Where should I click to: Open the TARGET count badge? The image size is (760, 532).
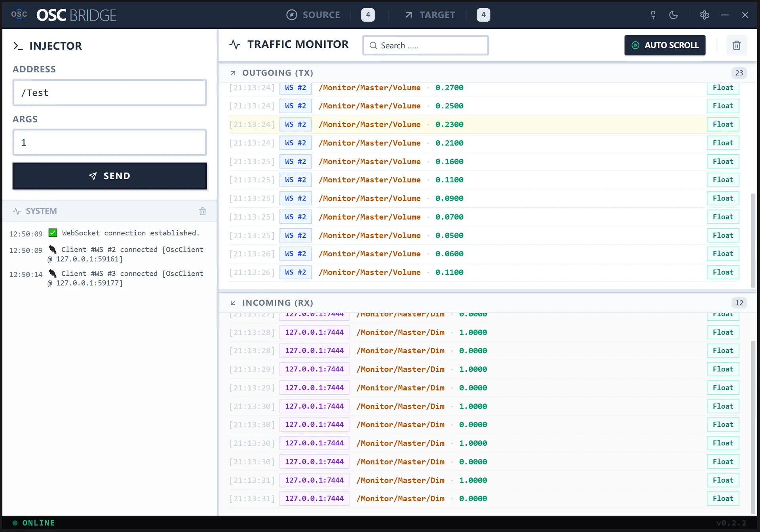[x=483, y=15]
